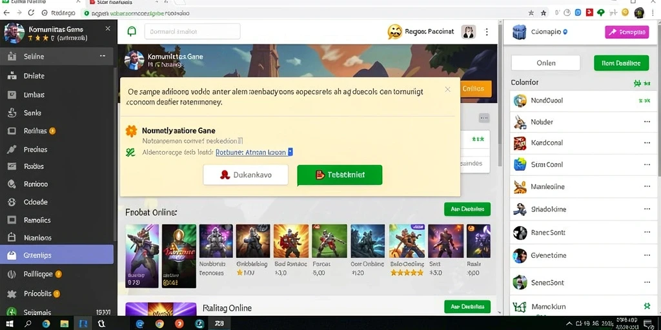Click the Precies sidebar icon
The image size is (661, 330).
point(12,149)
